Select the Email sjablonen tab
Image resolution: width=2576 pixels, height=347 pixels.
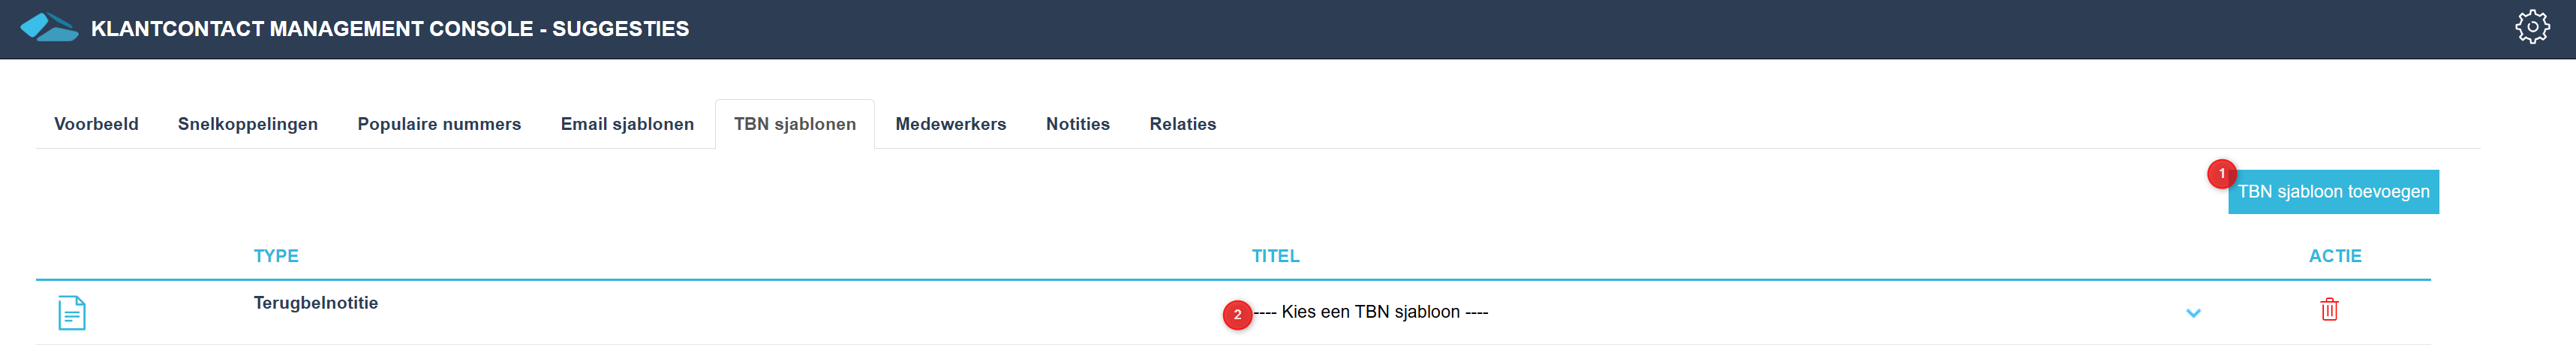(x=627, y=124)
